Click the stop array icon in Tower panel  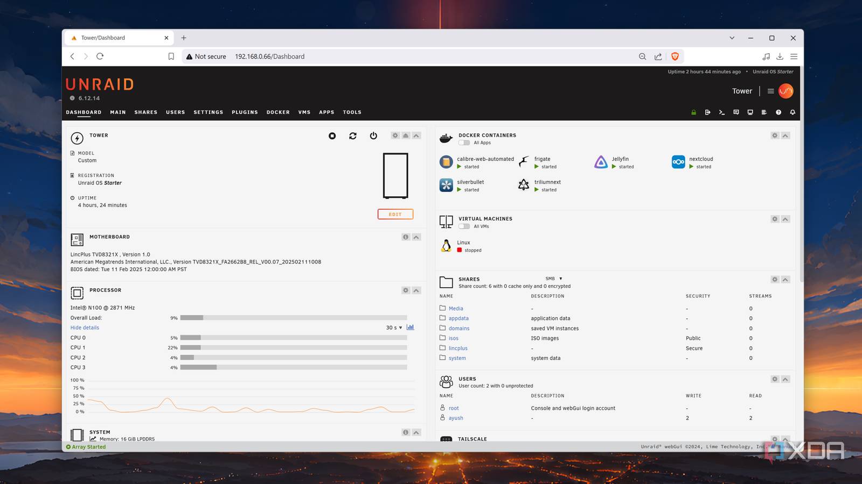coord(332,136)
